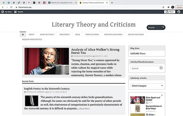
Task: Click the header search magnifier icon
Action: 163,27
